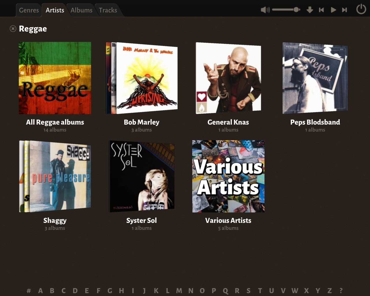Jump to letter J in alphabet bar
Image resolution: width=370 pixels, height=296 pixels.
pos(144,291)
